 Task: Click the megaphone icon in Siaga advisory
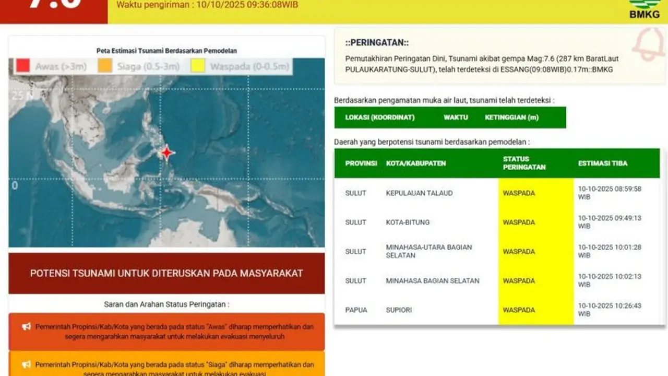(26, 365)
